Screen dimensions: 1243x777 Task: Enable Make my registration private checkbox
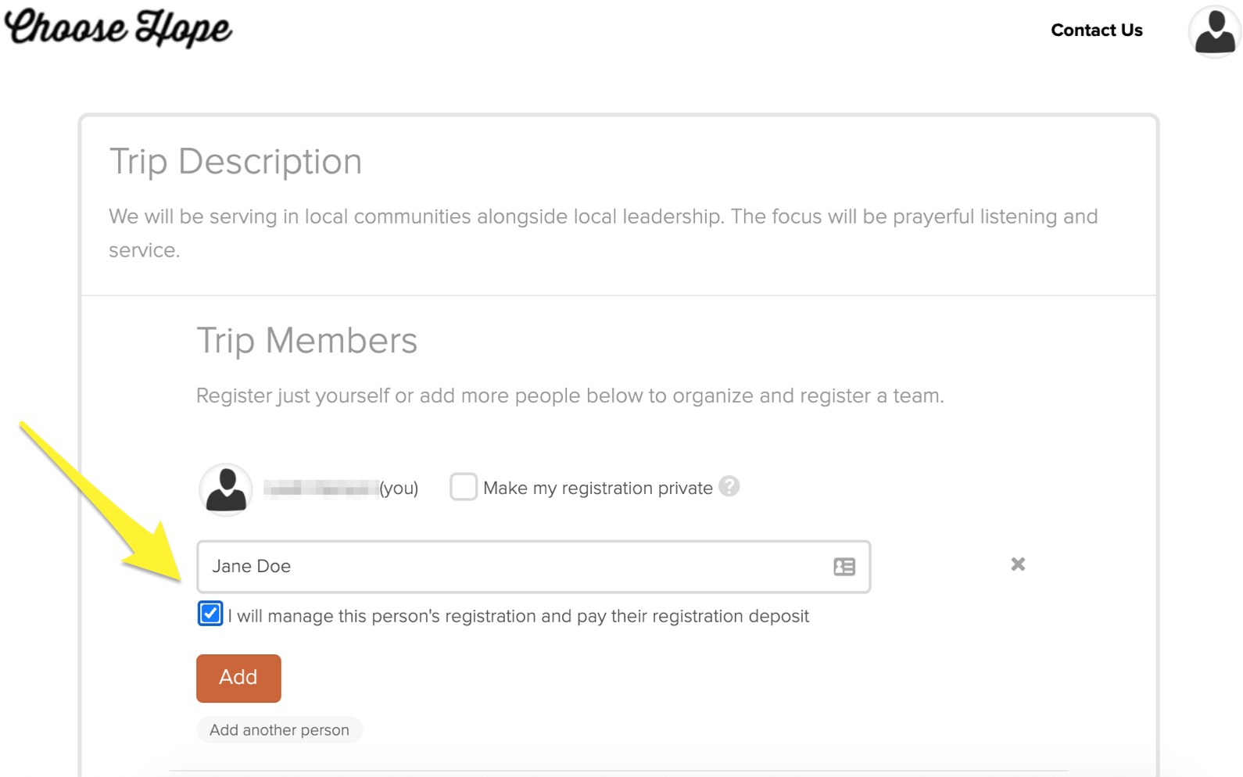[463, 487]
